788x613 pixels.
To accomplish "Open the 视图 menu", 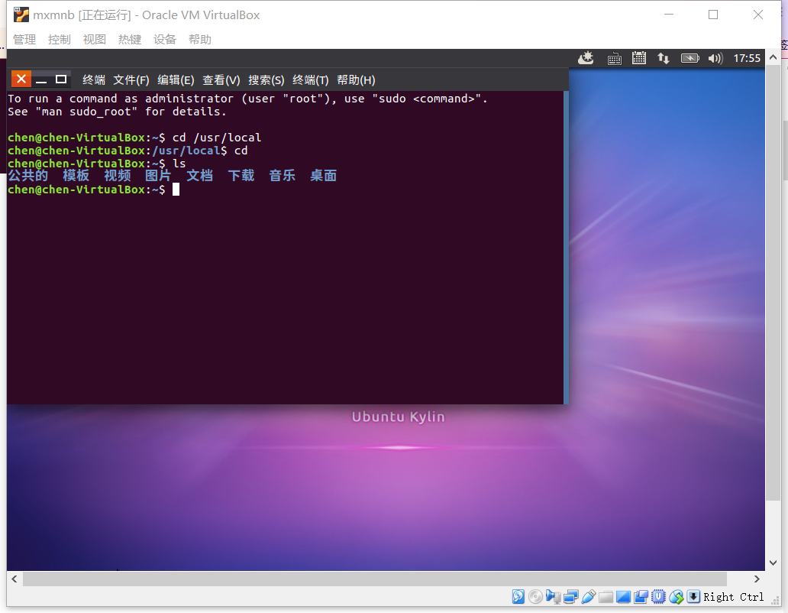I will pos(95,39).
